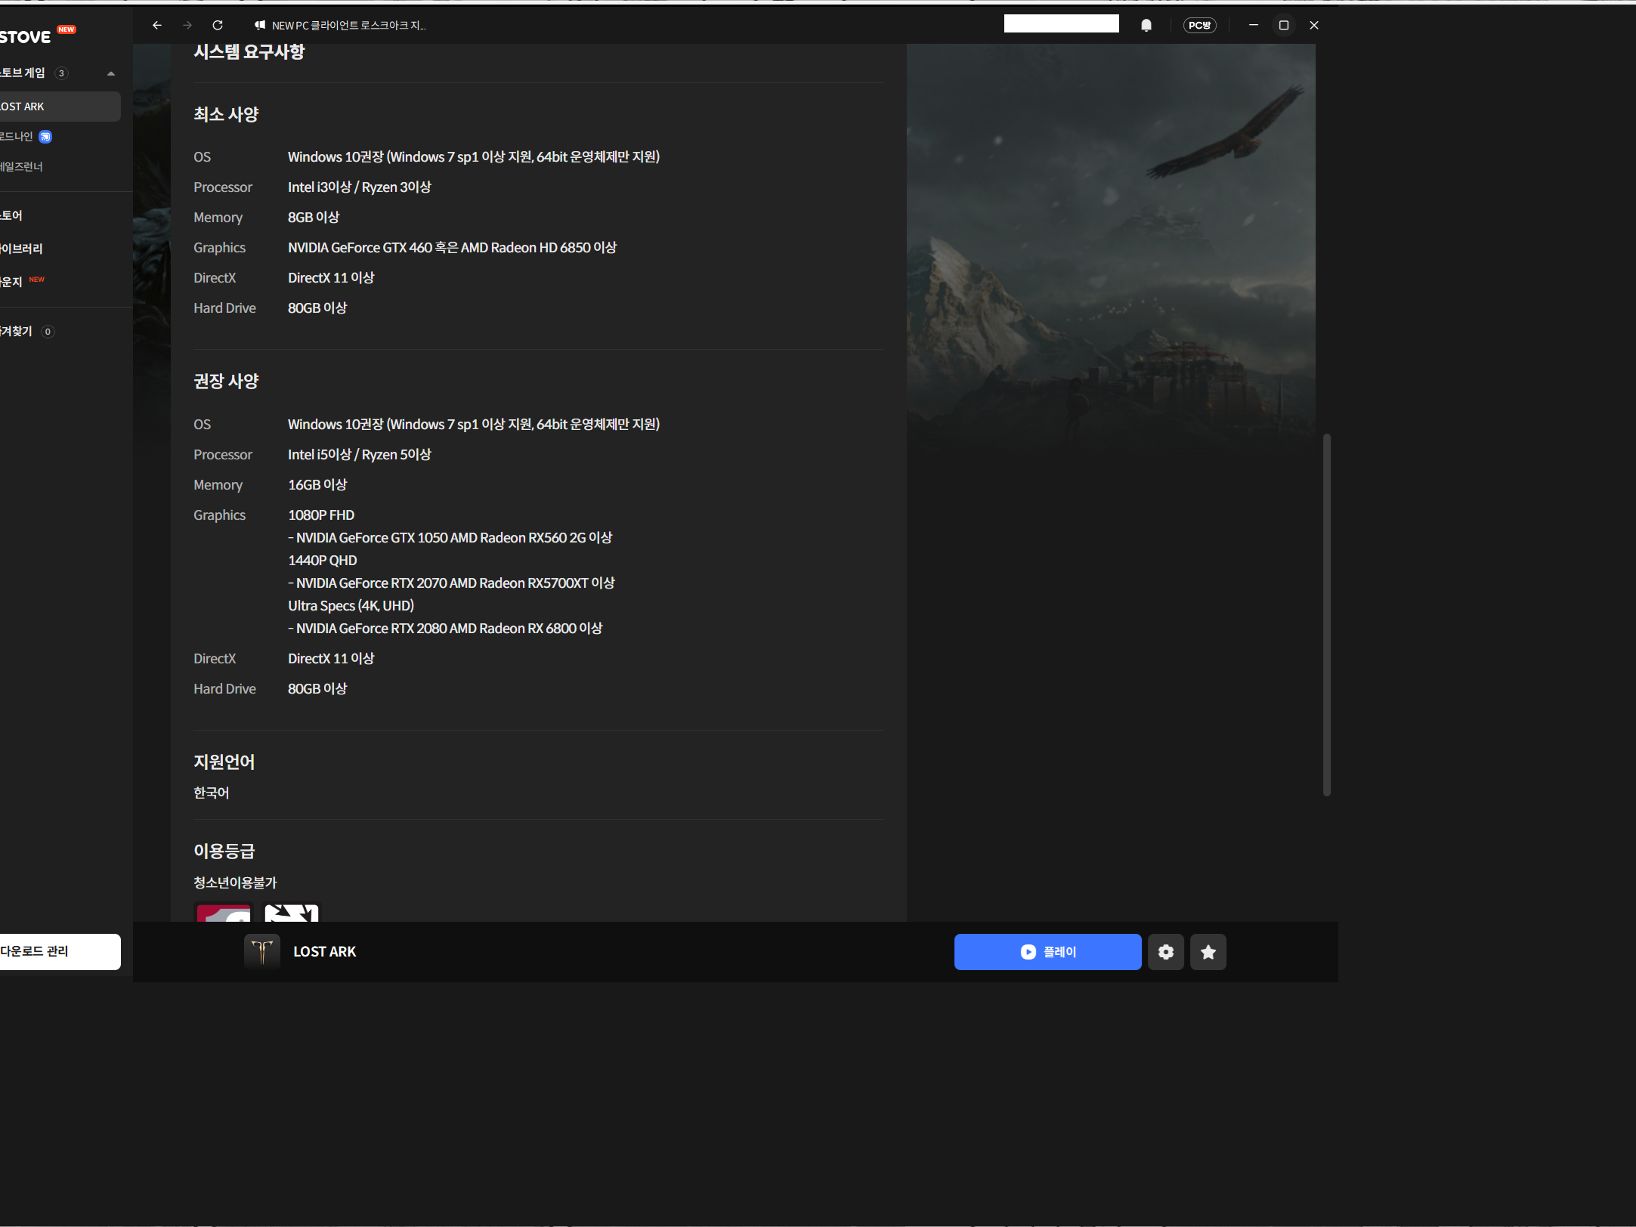The height and width of the screenshot is (1227, 1636).
Task: Select the 청소년이용불가 rating text
Action: (x=235, y=882)
